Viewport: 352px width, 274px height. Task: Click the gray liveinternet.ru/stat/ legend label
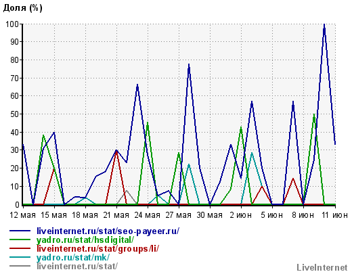coord(77,267)
